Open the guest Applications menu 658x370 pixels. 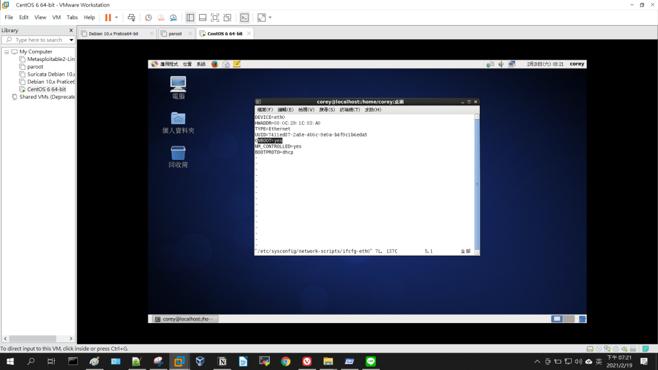tap(164, 64)
